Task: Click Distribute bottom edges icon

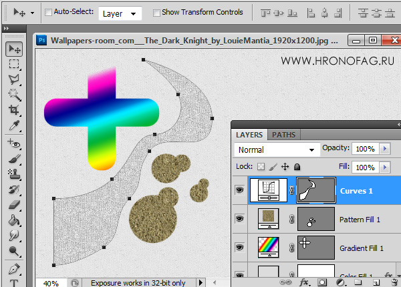Action: 390,13
